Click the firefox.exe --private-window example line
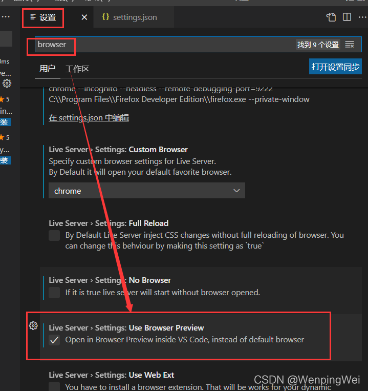This screenshot has height=391, width=368. (179, 99)
